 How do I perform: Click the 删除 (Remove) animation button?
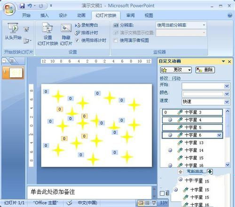click(x=205, y=70)
